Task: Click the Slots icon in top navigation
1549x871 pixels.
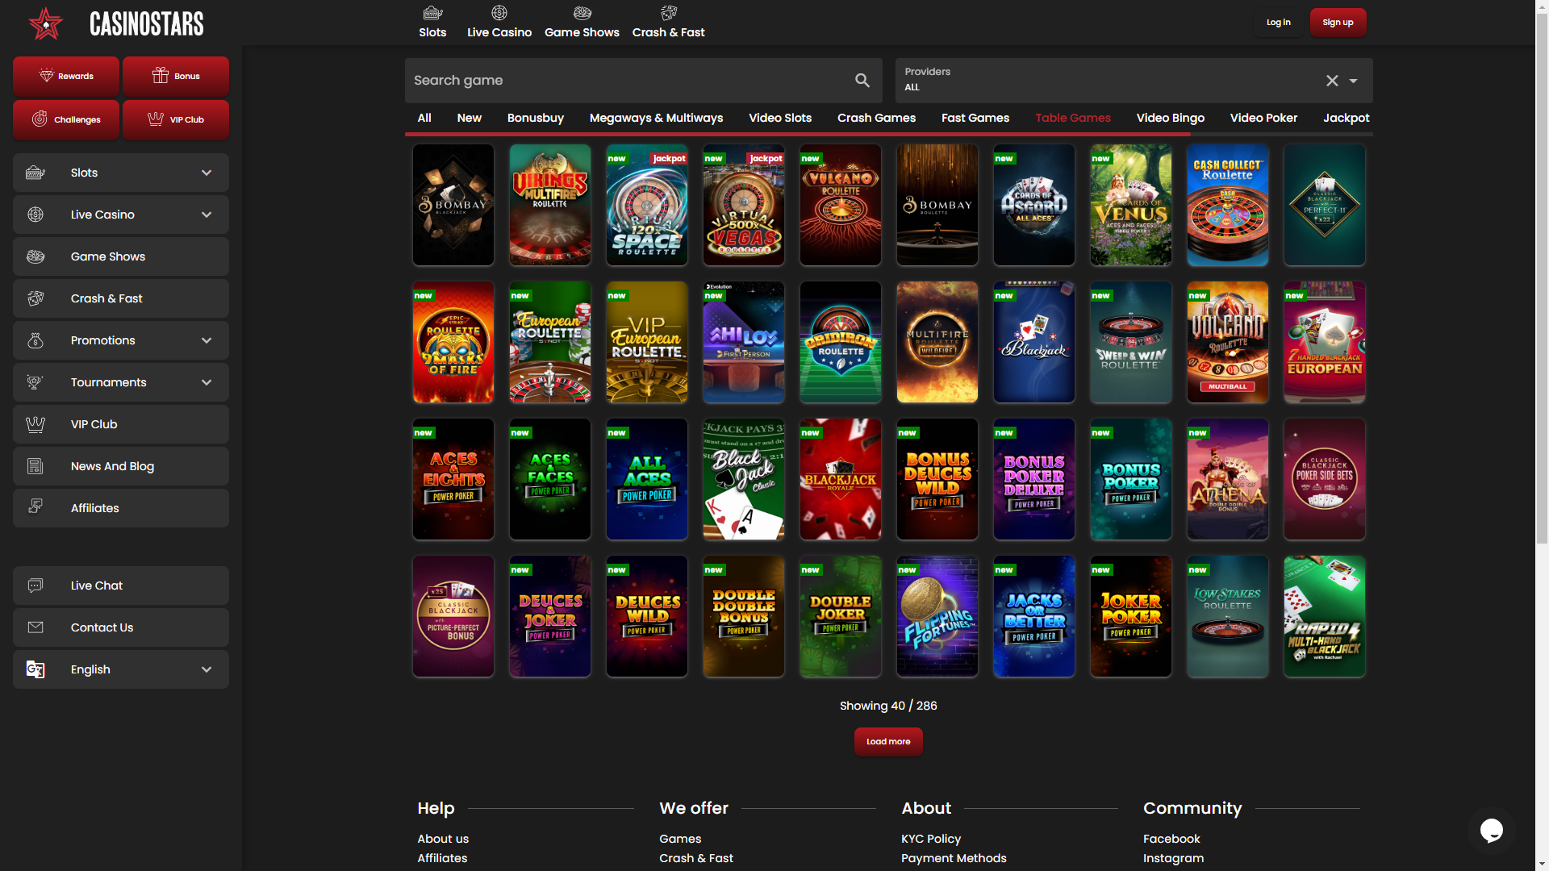Action: (432, 14)
